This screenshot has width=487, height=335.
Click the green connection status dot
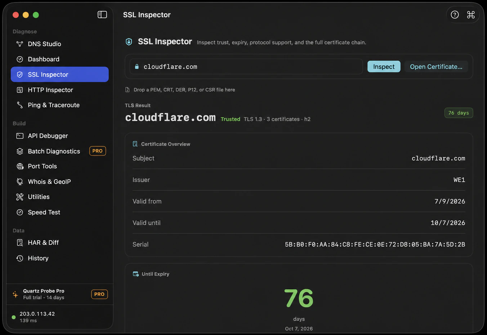[x=14, y=317]
